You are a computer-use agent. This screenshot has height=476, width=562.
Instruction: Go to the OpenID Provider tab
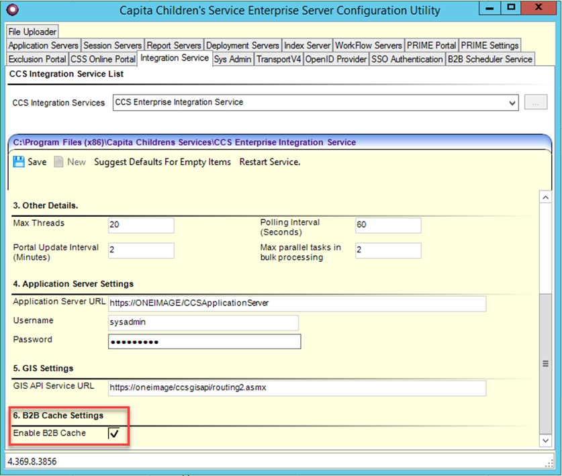(x=336, y=59)
